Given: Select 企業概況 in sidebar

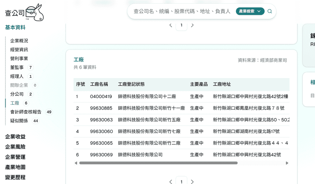Looking at the screenshot, I should [x=19, y=41].
